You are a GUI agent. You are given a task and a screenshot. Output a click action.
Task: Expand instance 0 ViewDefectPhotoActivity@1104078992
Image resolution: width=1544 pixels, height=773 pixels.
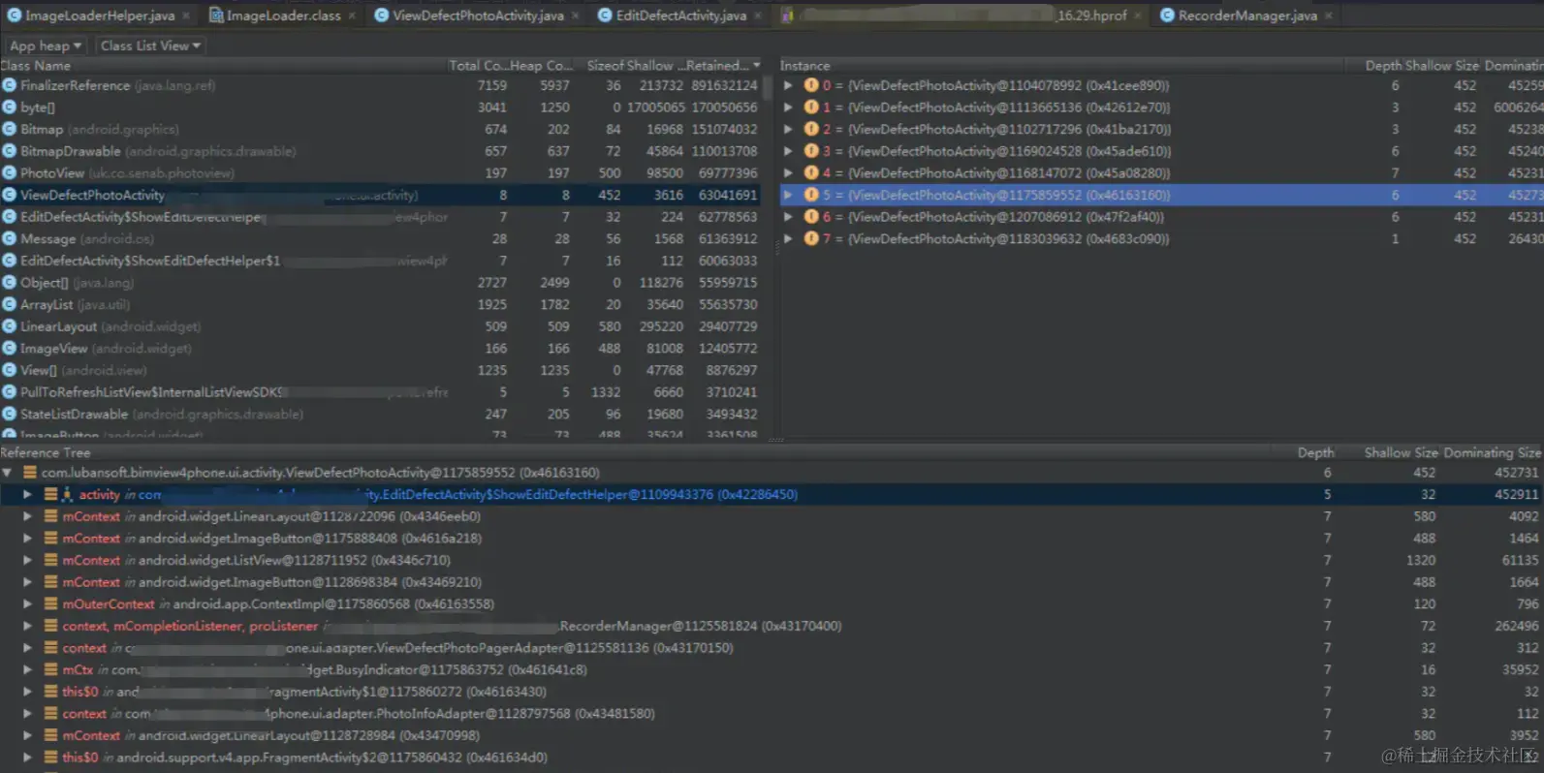(788, 85)
